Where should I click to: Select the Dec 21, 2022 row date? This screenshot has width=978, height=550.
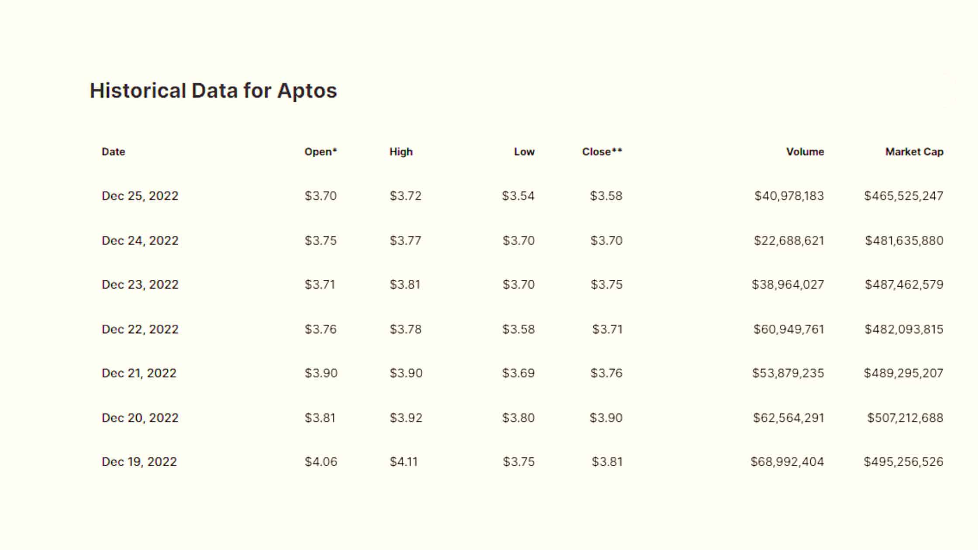tap(139, 373)
